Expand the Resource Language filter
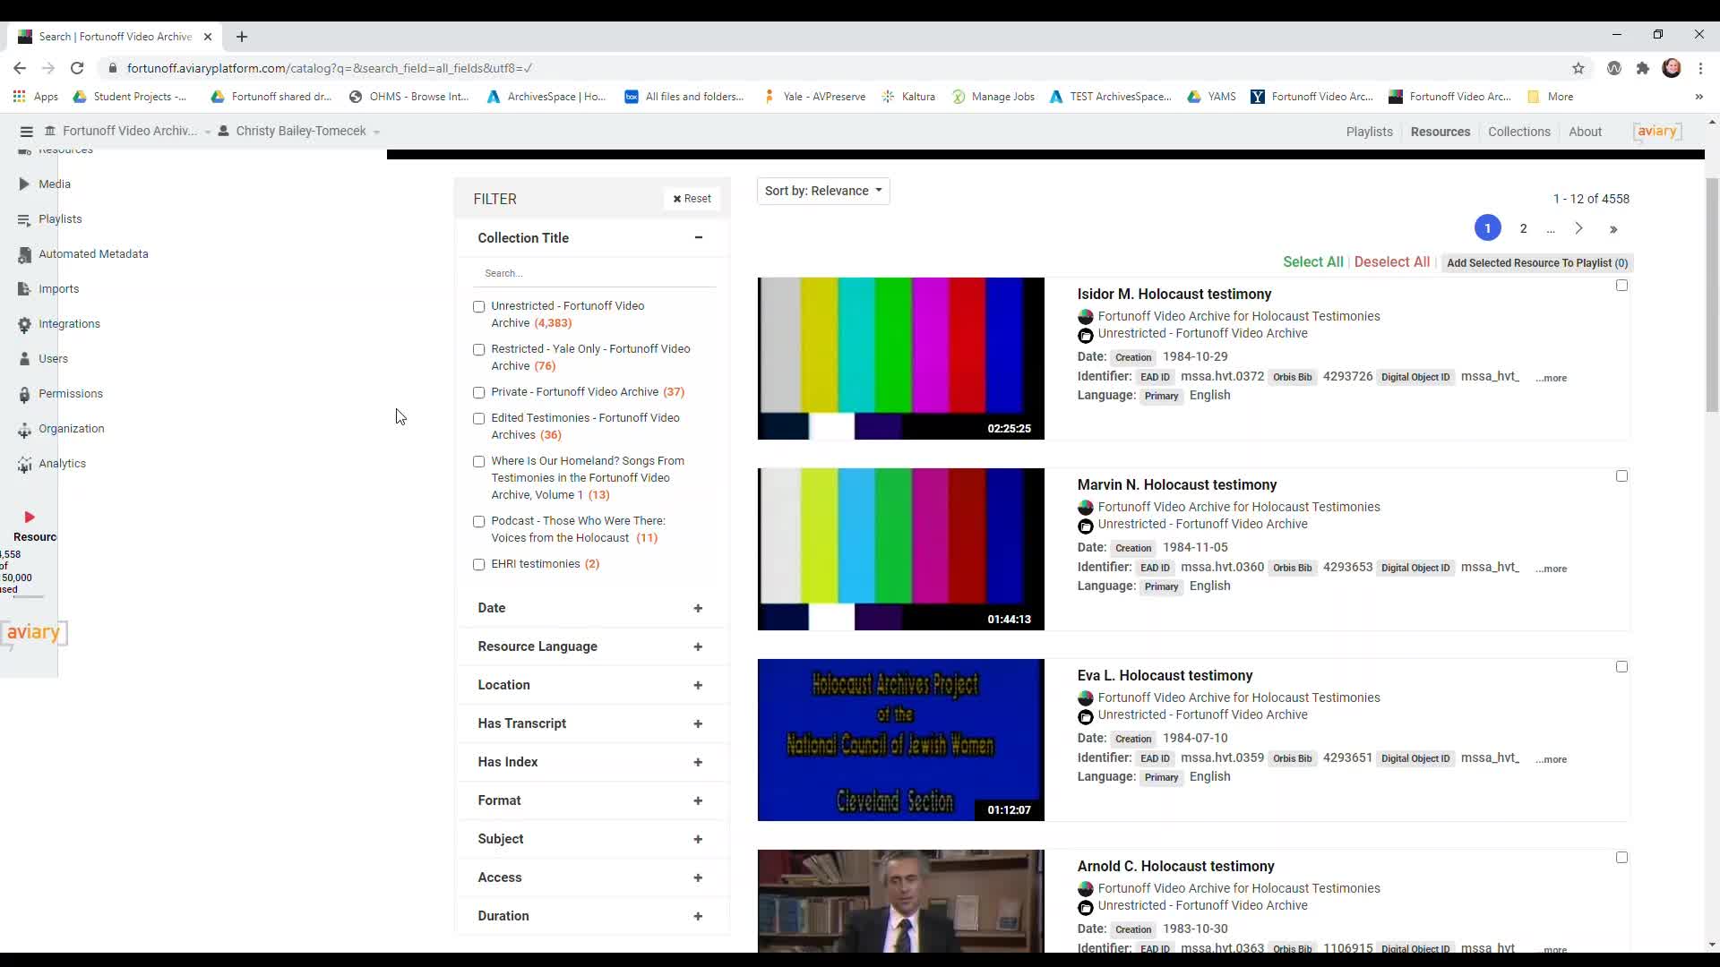Viewport: 1720px width, 967px height. point(698,646)
